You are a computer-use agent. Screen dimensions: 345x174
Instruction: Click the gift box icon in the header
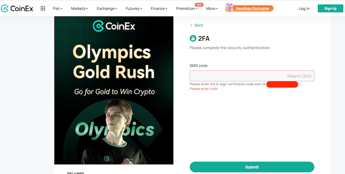click(x=229, y=8)
